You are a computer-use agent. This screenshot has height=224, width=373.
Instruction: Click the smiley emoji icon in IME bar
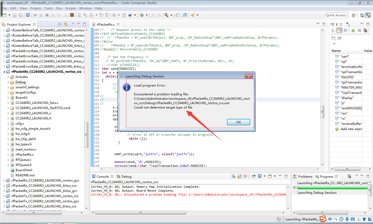click(341, 219)
